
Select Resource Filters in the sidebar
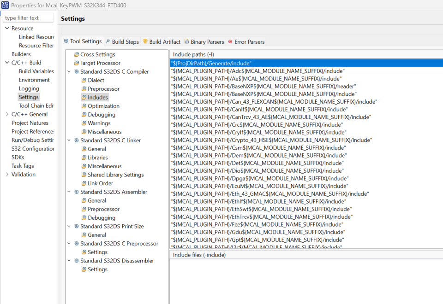coord(36,46)
